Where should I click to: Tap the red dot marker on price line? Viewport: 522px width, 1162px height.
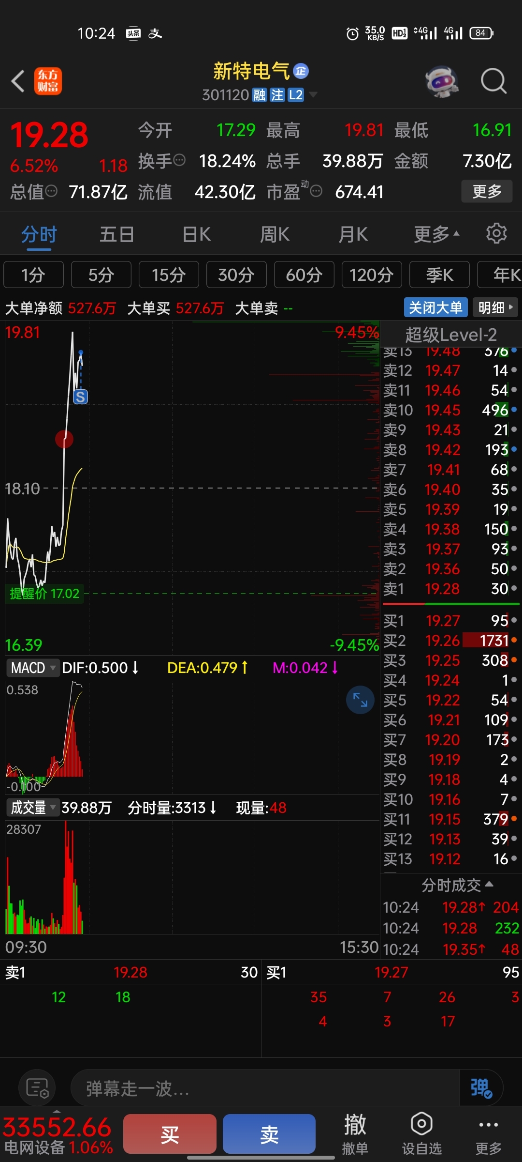point(64,439)
